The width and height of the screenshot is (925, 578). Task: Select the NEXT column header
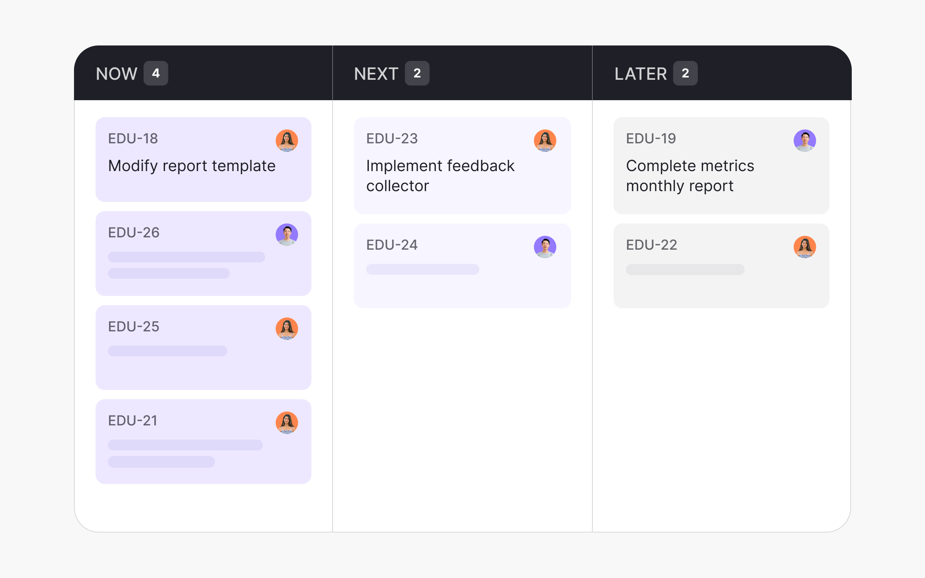(376, 74)
